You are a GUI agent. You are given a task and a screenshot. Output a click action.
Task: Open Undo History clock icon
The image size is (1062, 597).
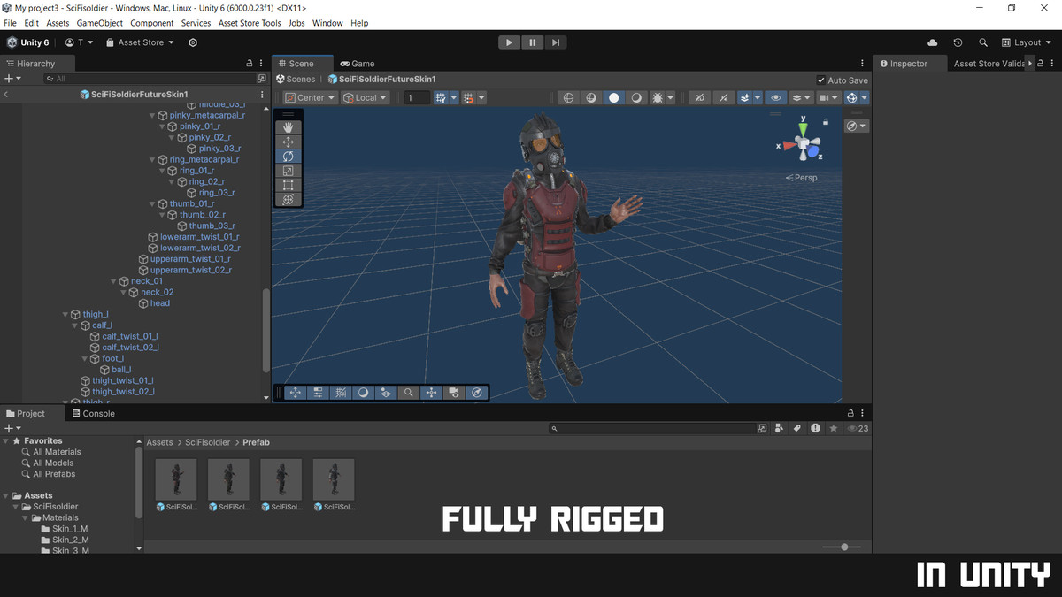(958, 42)
